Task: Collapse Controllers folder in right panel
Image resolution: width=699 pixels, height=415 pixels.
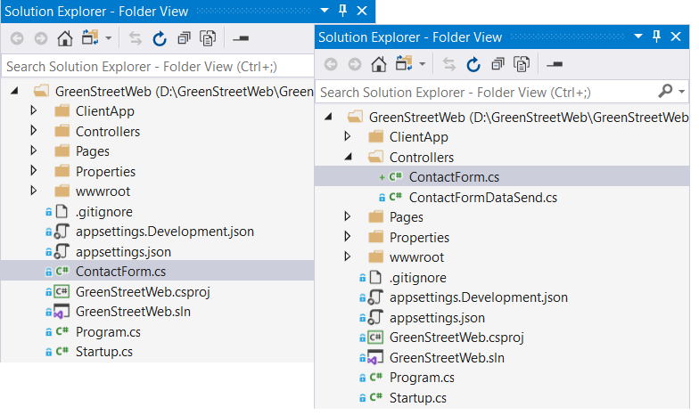Action: pyautogui.click(x=349, y=157)
